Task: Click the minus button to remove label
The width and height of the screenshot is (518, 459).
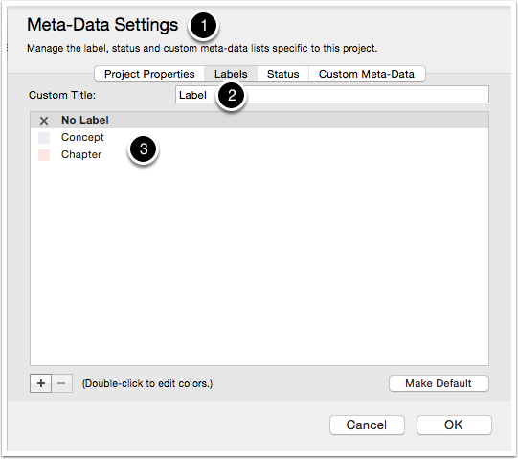Action: click(61, 383)
